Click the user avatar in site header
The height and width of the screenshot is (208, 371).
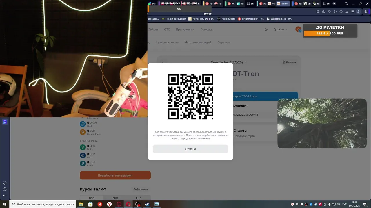point(298,29)
